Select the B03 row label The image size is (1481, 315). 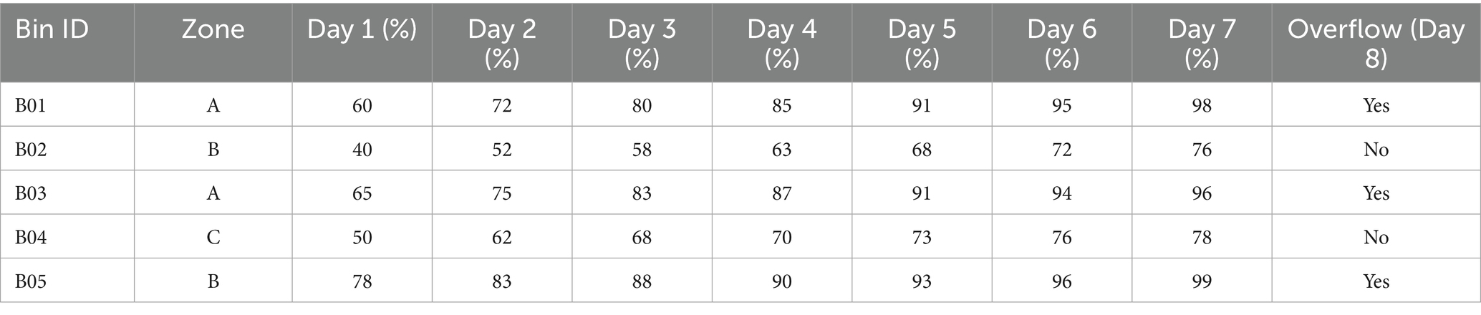click(x=31, y=193)
